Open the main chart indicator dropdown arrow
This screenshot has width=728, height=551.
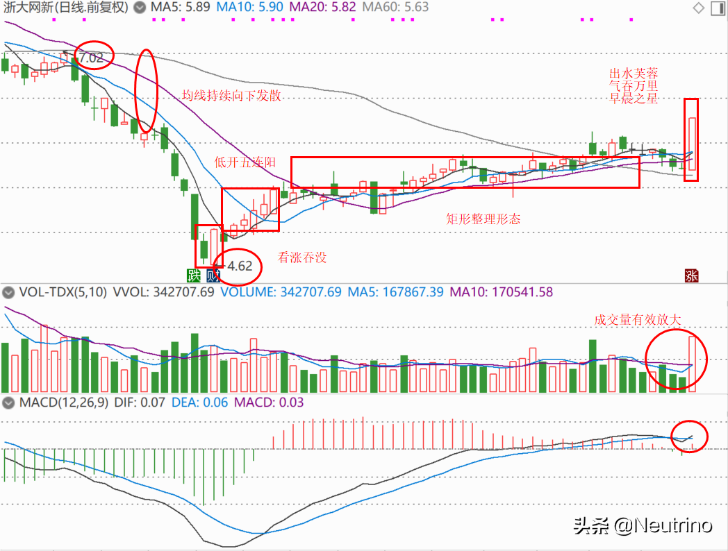[x=140, y=8]
